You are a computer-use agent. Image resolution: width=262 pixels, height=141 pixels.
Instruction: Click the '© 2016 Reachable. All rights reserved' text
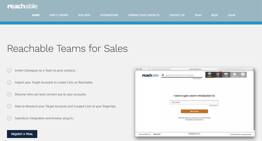click(x=241, y=135)
